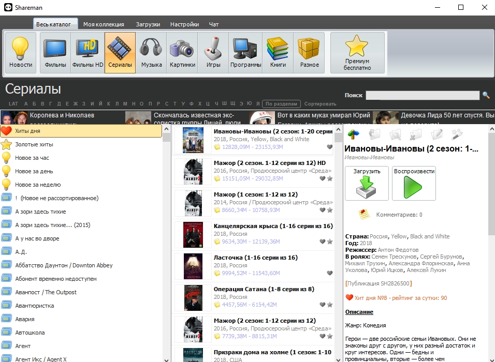Viewport: 495px width, 362px height.
Task: Click the folder with pencil edit icon
Action: click(x=436, y=134)
